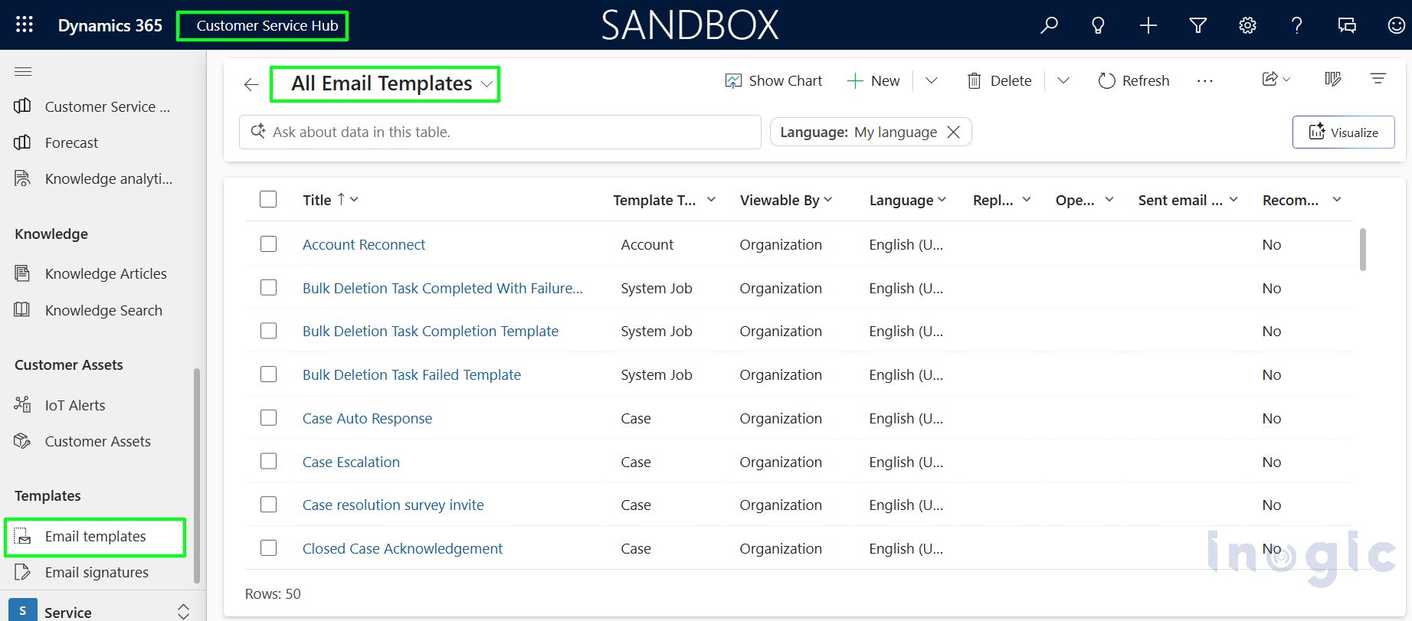Open Closed Case Acknowledgement template
The image size is (1412, 621).
coord(402,548)
